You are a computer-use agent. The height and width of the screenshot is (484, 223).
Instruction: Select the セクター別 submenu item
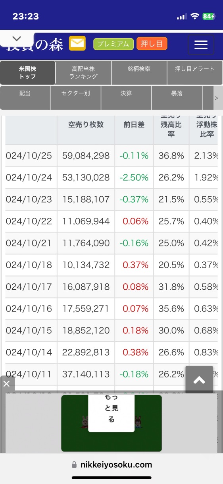pyautogui.click(x=76, y=97)
